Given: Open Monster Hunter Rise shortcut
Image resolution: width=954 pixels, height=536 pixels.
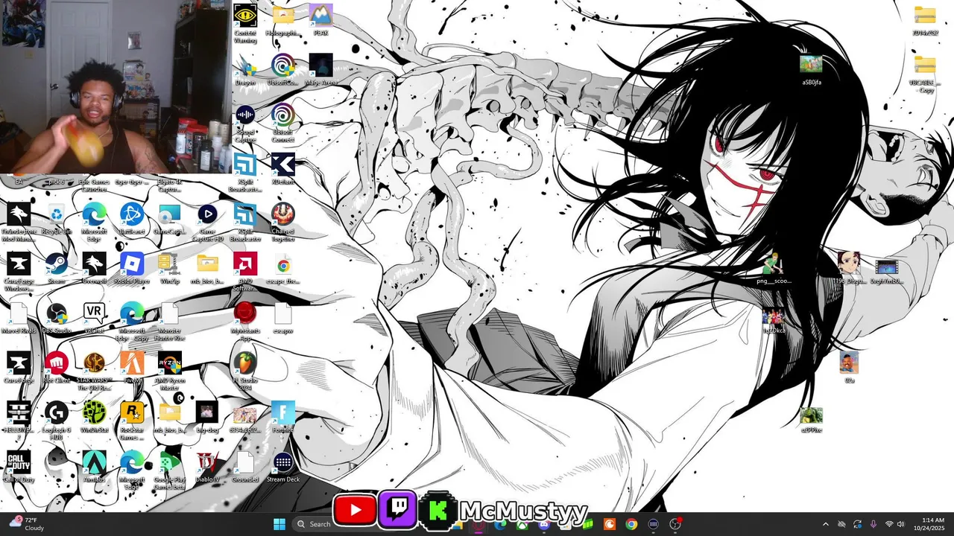Looking at the screenshot, I should [169, 322].
